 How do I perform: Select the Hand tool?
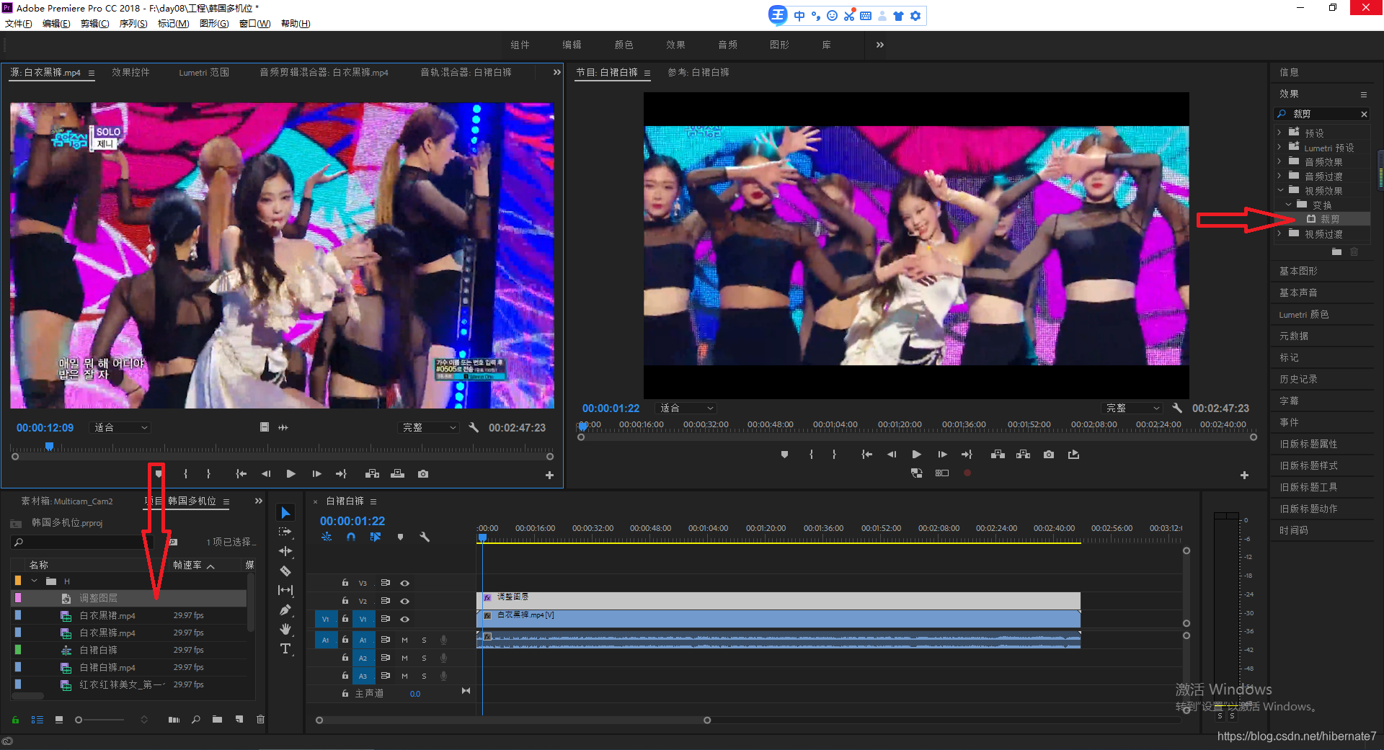click(x=285, y=629)
